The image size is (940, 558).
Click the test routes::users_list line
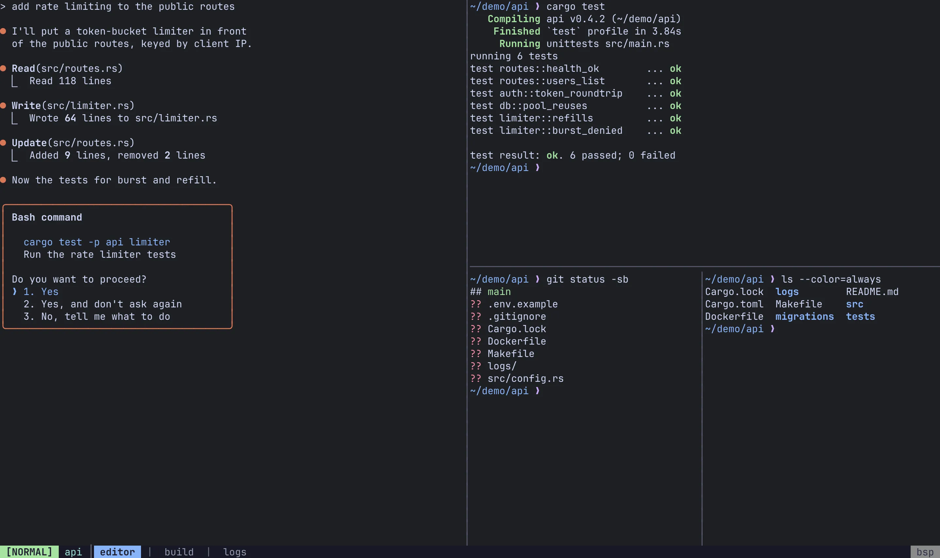(x=576, y=81)
